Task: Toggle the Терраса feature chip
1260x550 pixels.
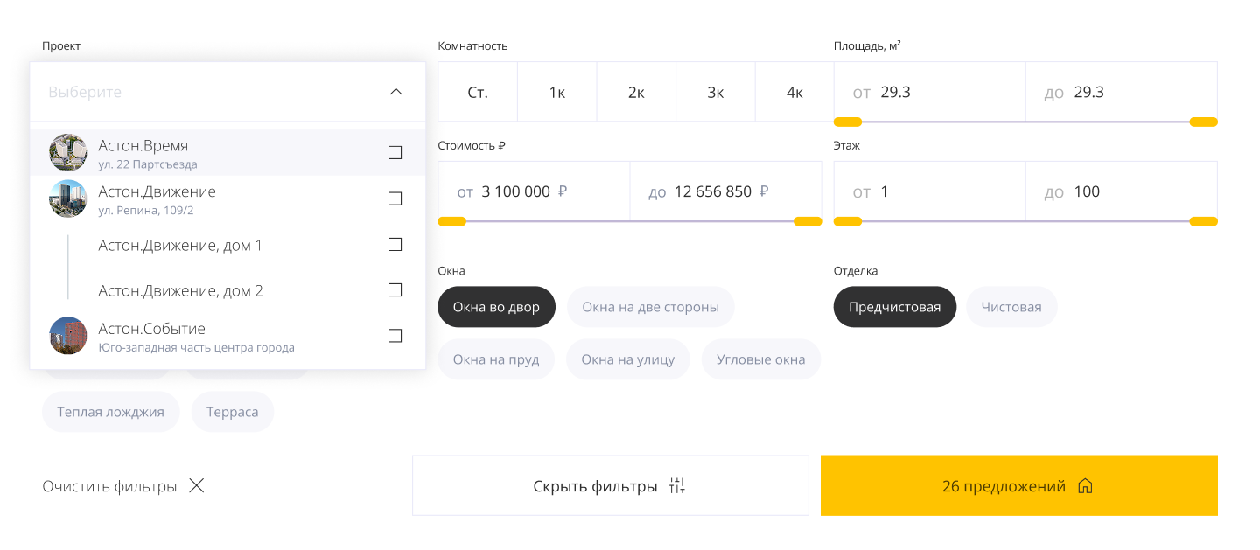Action: pyautogui.click(x=233, y=412)
